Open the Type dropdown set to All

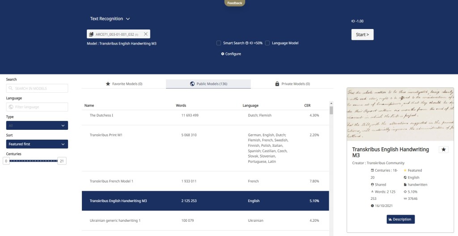click(x=37, y=126)
